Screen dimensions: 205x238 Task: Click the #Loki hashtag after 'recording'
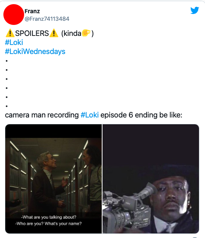90,115
